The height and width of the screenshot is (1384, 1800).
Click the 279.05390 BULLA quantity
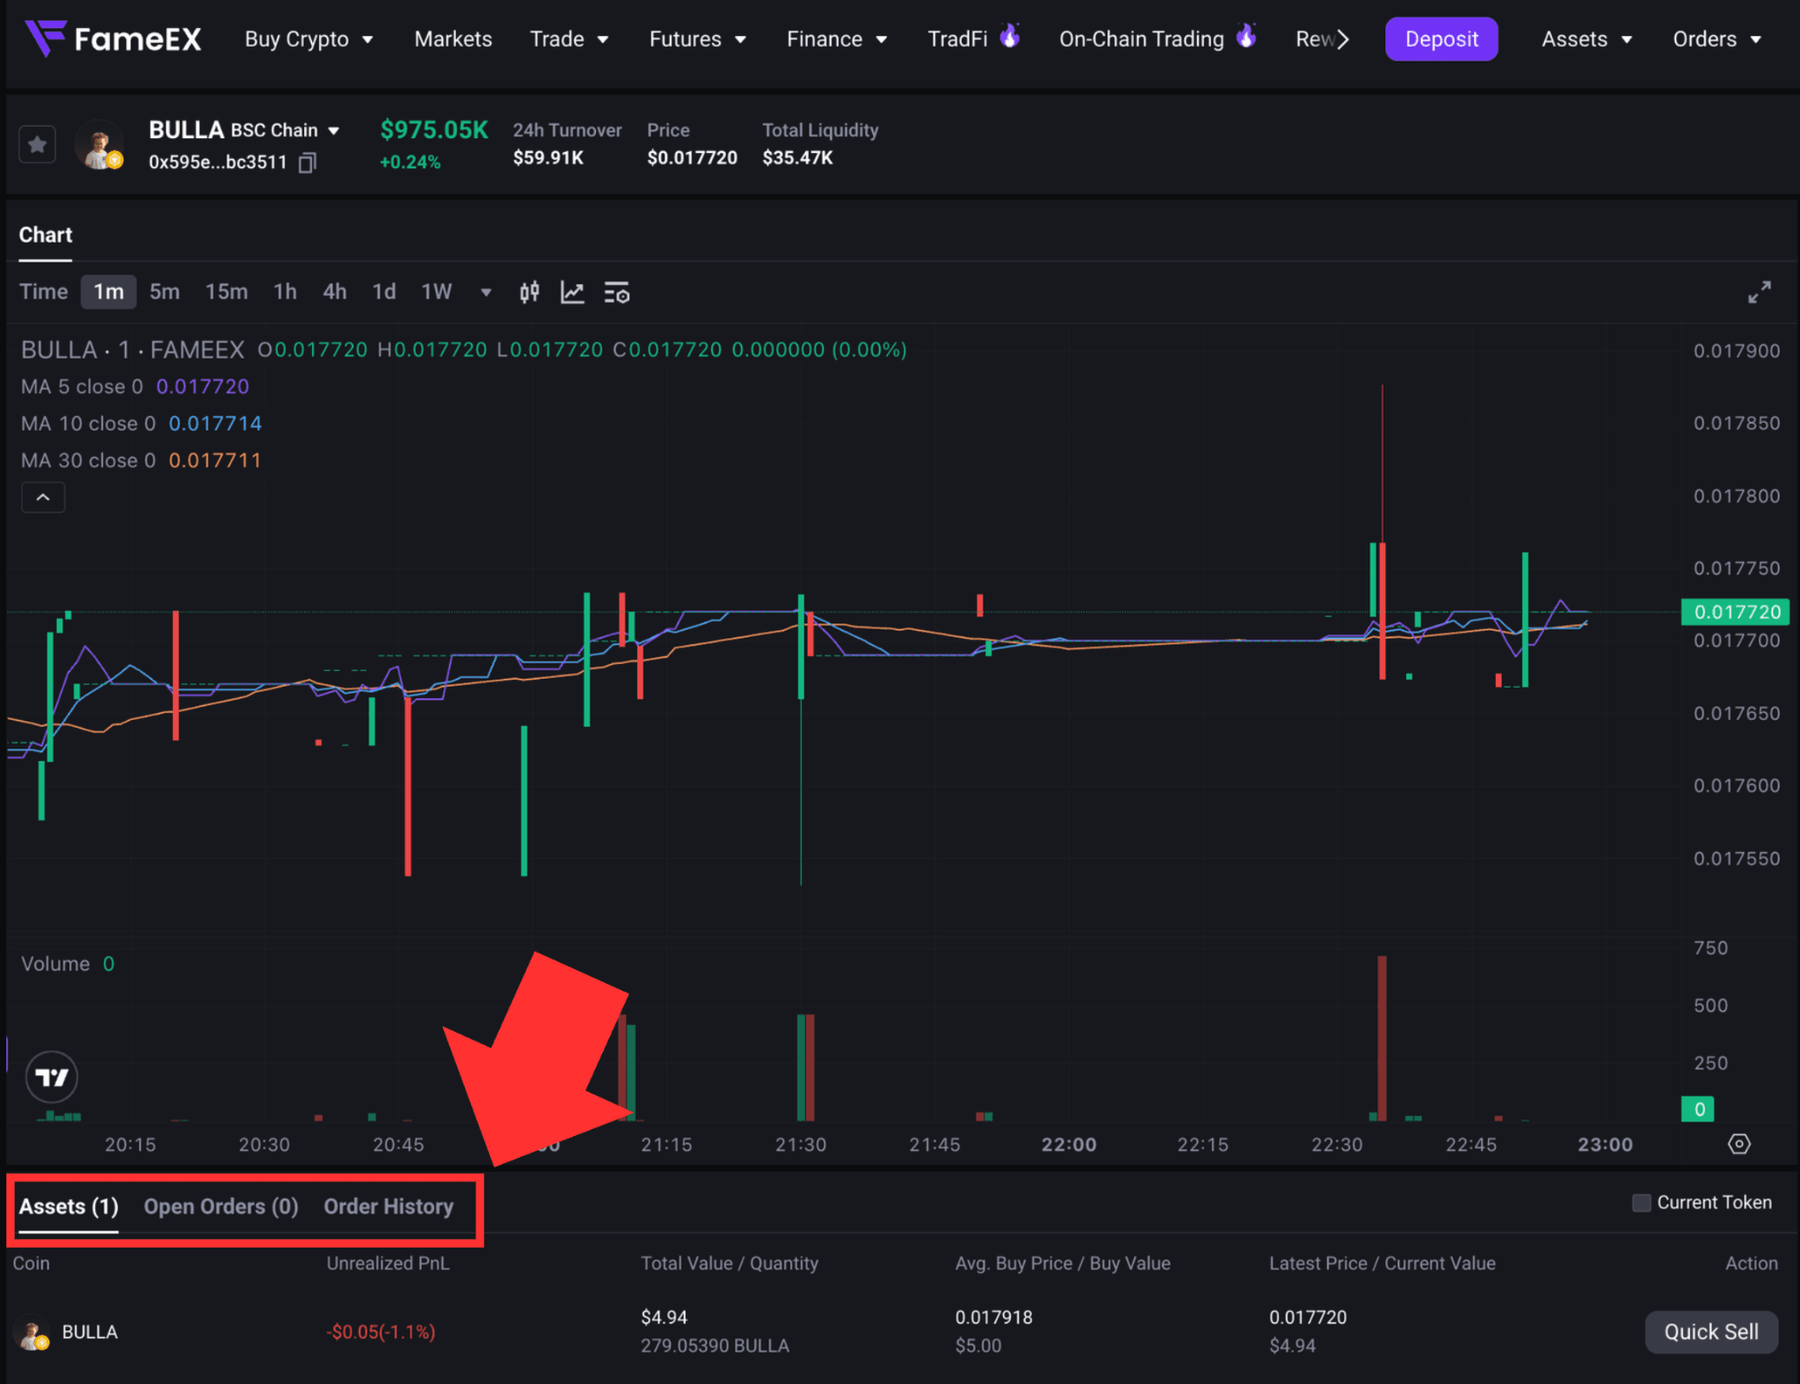click(x=715, y=1346)
